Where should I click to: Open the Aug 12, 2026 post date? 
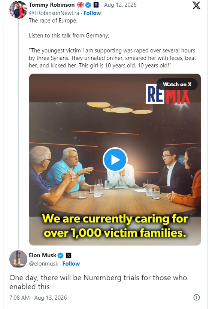coord(120,5)
